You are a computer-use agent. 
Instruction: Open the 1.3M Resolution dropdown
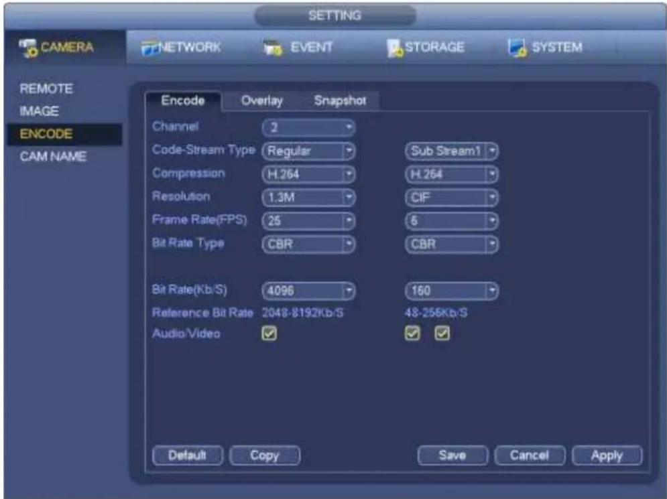(x=308, y=198)
